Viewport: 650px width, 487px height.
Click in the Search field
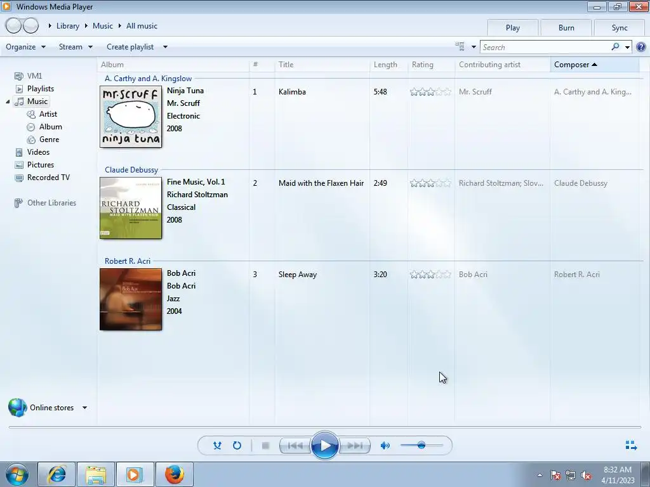coord(545,47)
